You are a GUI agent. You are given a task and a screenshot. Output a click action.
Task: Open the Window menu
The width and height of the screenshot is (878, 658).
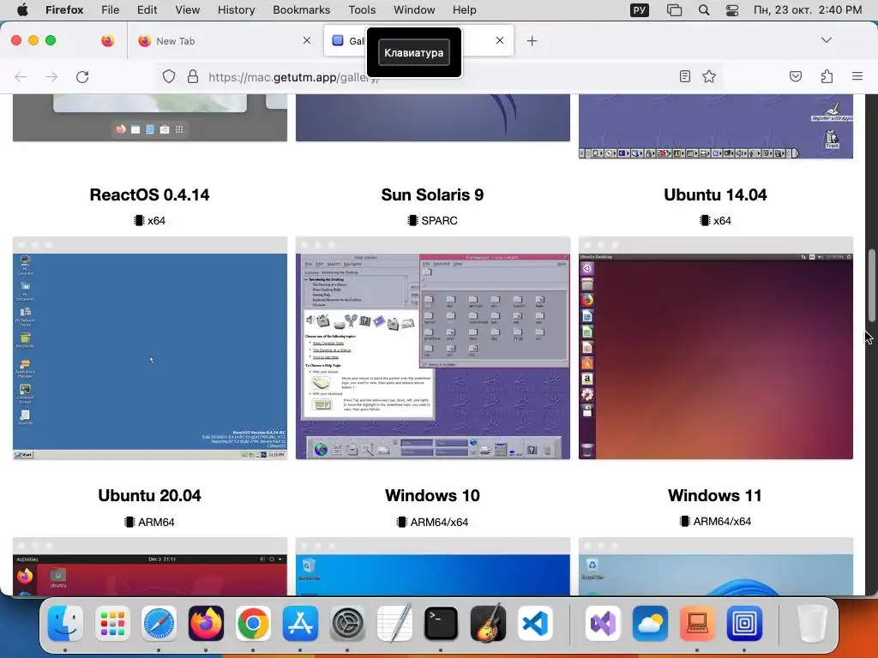point(414,9)
